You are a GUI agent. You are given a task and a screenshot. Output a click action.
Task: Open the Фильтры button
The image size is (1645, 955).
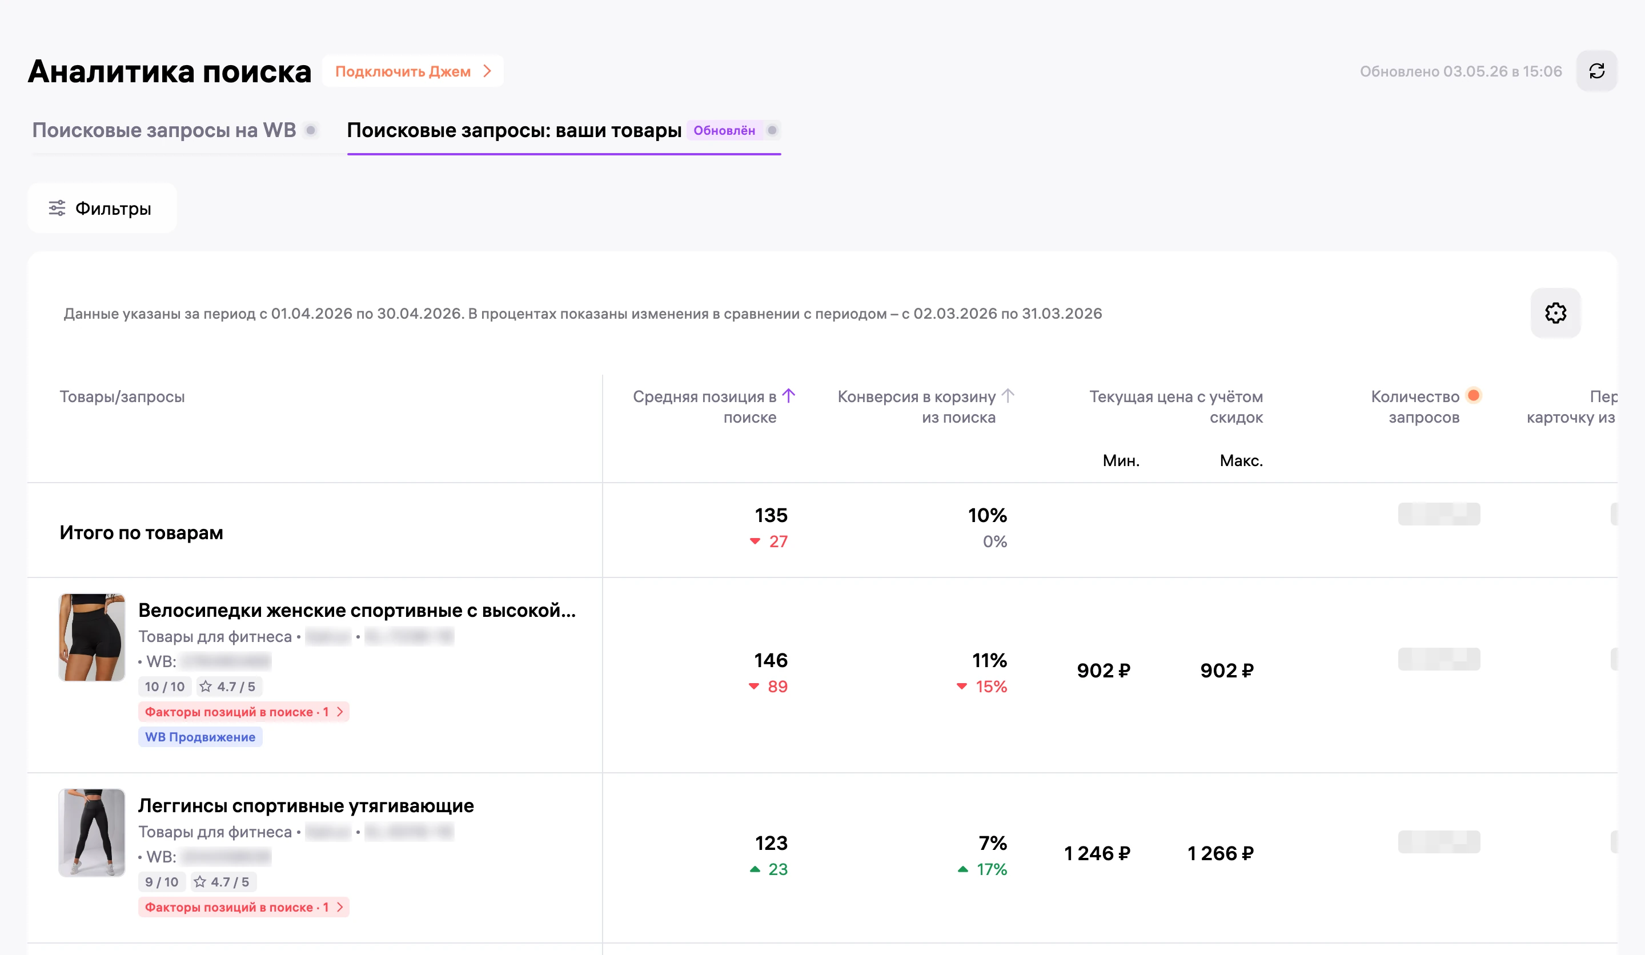coord(102,208)
